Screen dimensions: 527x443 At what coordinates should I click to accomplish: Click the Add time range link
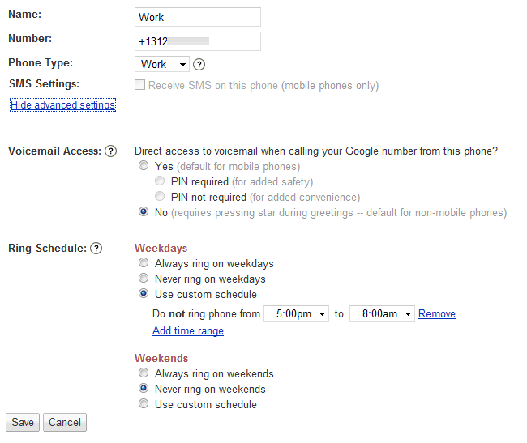188,331
